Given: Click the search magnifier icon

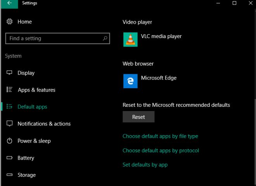Looking at the screenshot, I should [x=105, y=38].
